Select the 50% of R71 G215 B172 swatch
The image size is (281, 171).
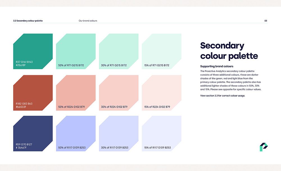click(76, 51)
